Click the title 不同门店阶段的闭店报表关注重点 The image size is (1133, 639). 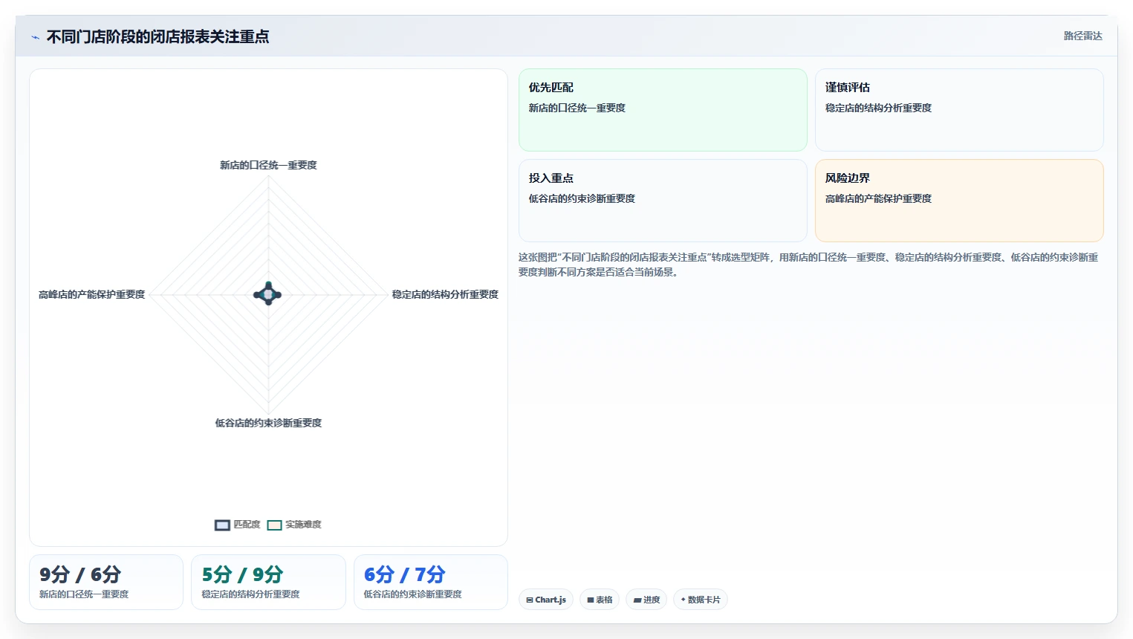[x=158, y=36]
